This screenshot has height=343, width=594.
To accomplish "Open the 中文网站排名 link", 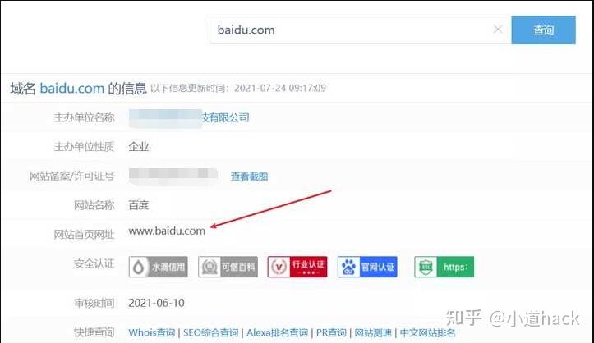I will click(427, 333).
